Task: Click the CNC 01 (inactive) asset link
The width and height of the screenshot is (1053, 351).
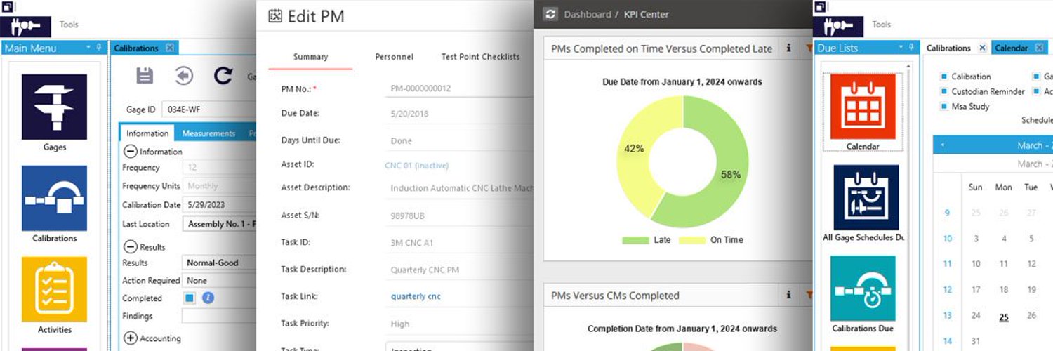Action: coord(416,166)
